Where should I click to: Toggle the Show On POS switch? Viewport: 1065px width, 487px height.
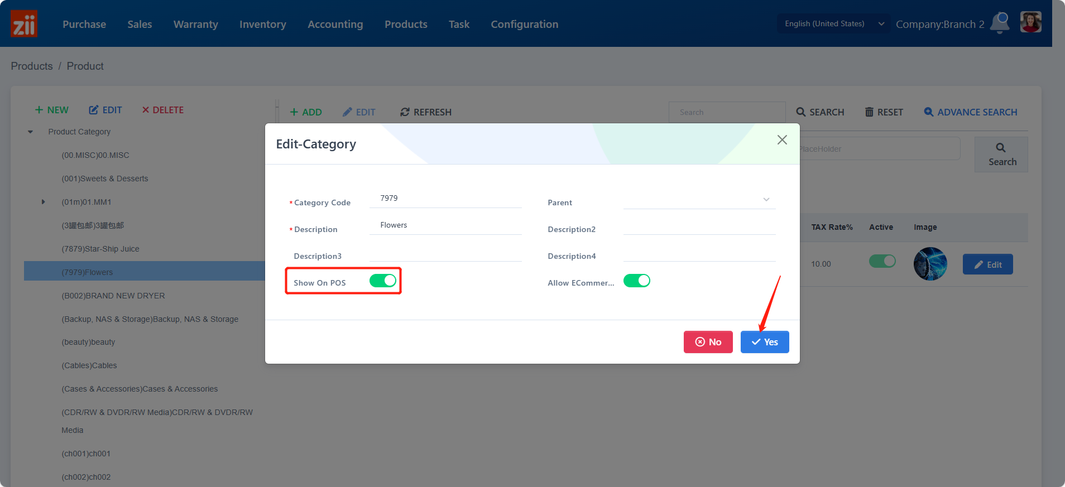pos(383,281)
